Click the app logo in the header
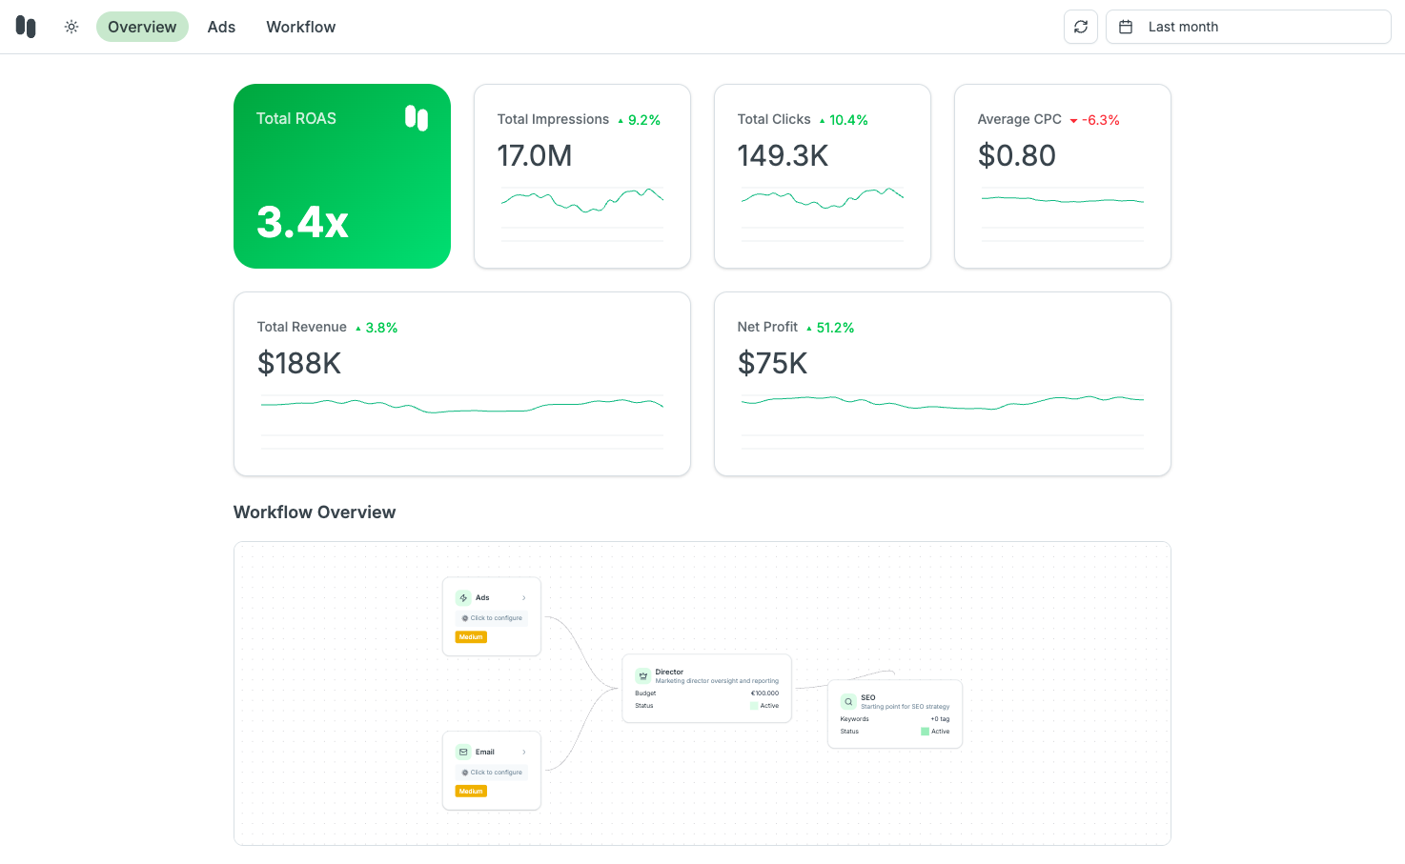The height and width of the screenshot is (864, 1405). [26, 27]
